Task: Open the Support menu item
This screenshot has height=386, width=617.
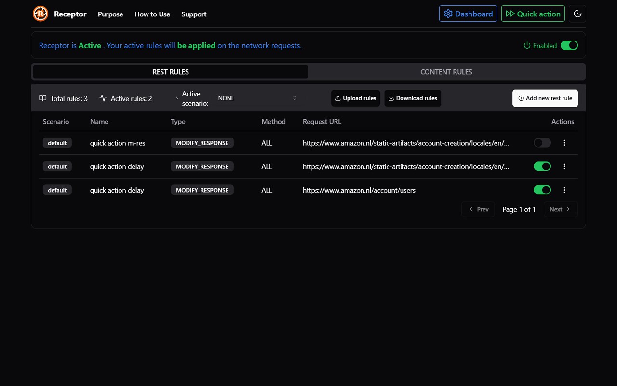Action: (x=194, y=14)
